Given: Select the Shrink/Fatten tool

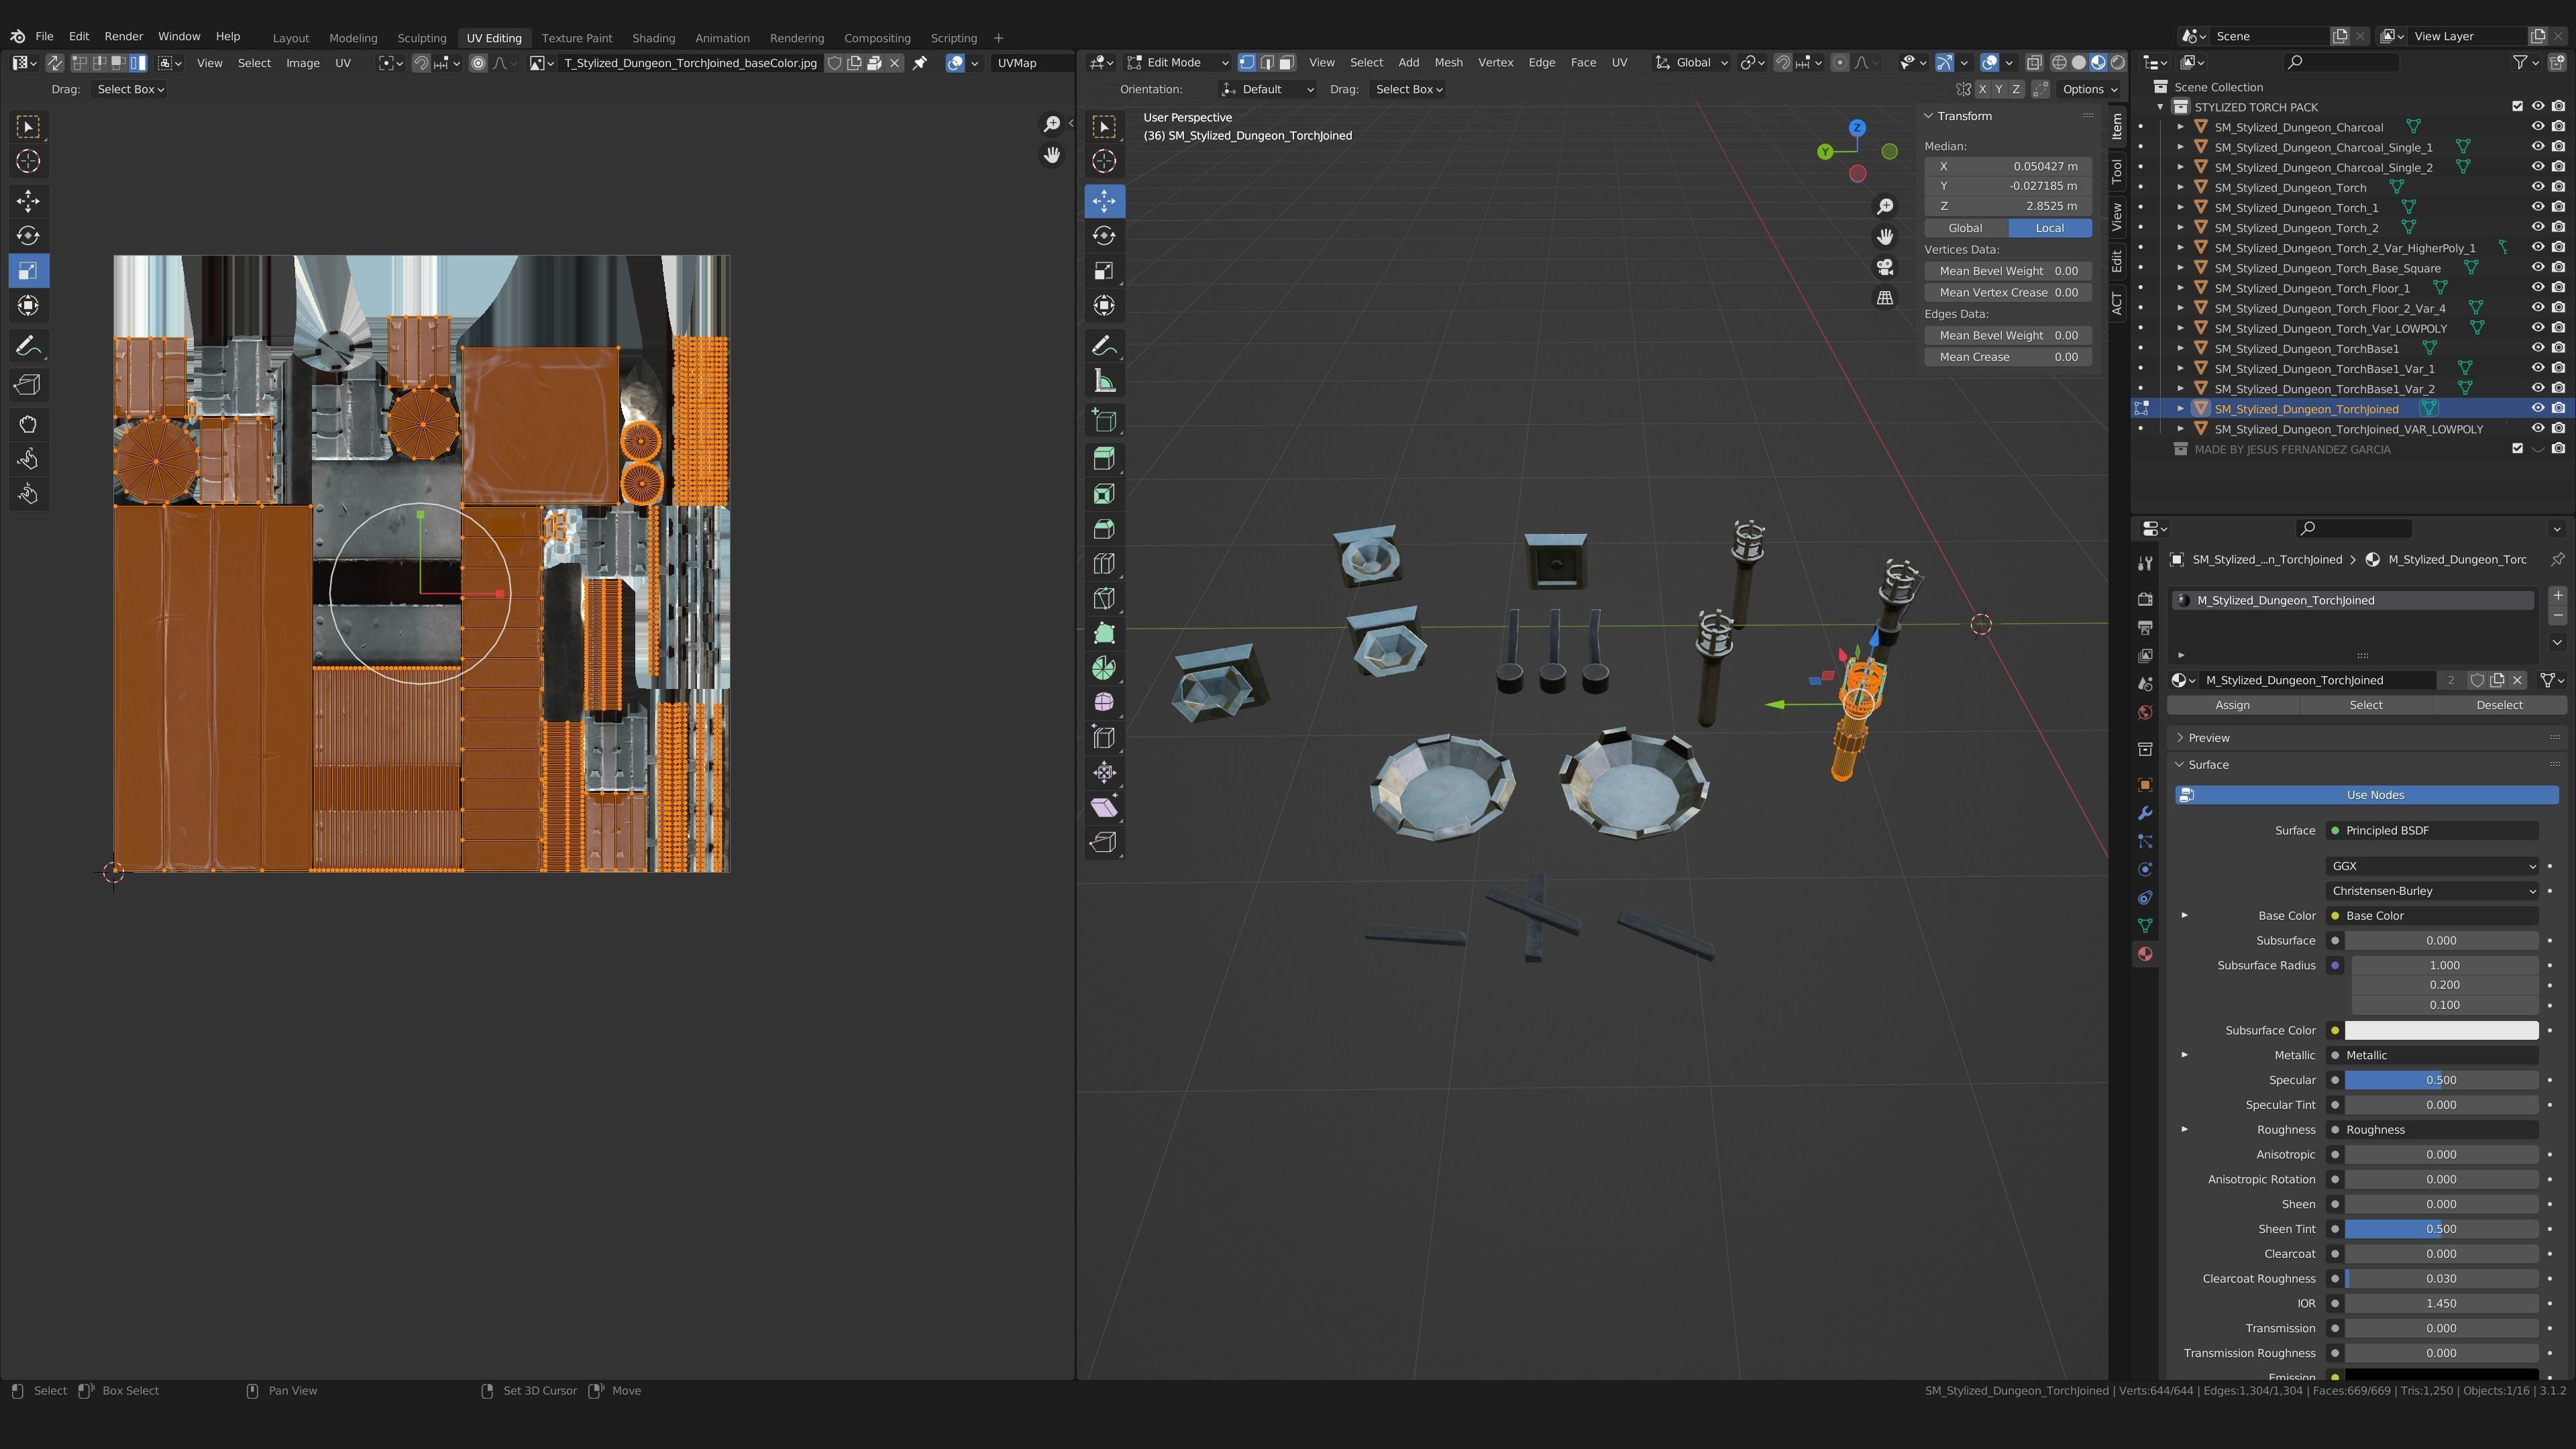Looking at the screenshot, I should point(1104,773).
